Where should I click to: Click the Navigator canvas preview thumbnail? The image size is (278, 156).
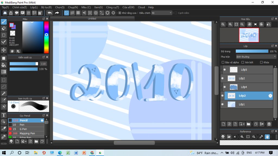(x=249, y=35)
